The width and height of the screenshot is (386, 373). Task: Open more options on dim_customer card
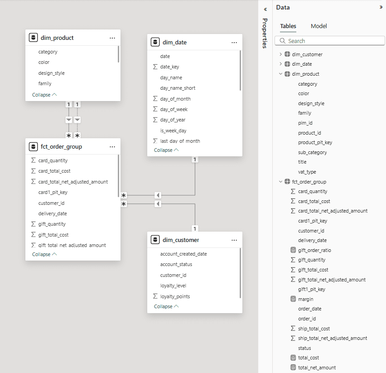pos(234,240)
